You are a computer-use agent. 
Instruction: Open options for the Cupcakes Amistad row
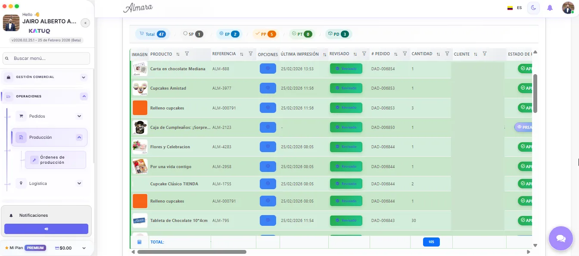tap(268, 88)
